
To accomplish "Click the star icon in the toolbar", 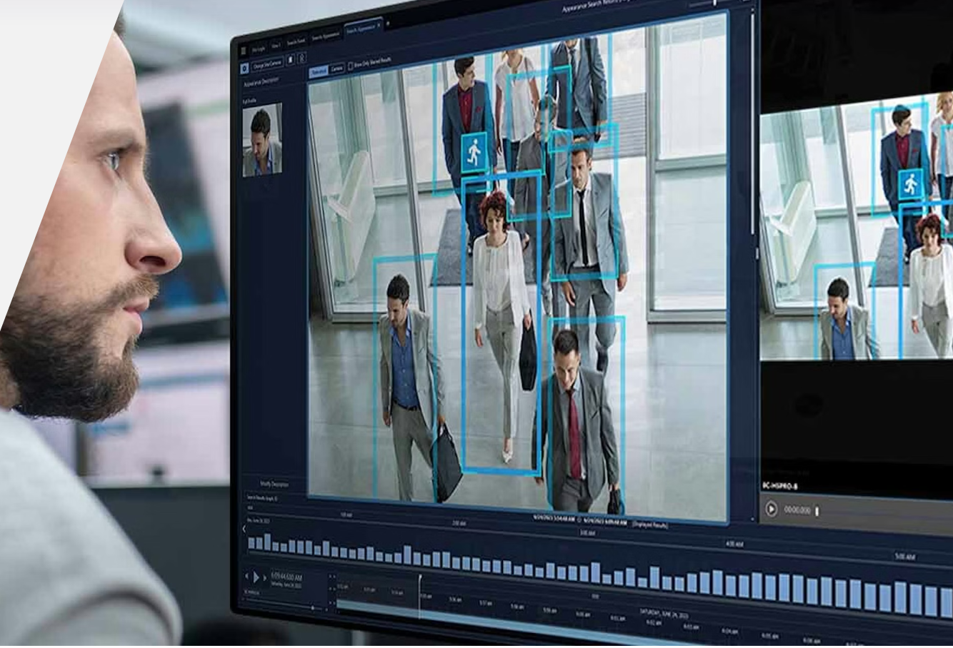I will point(302,59).
